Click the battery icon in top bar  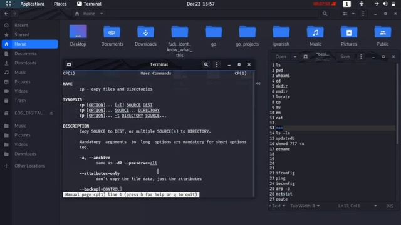[x=393, y=4]
